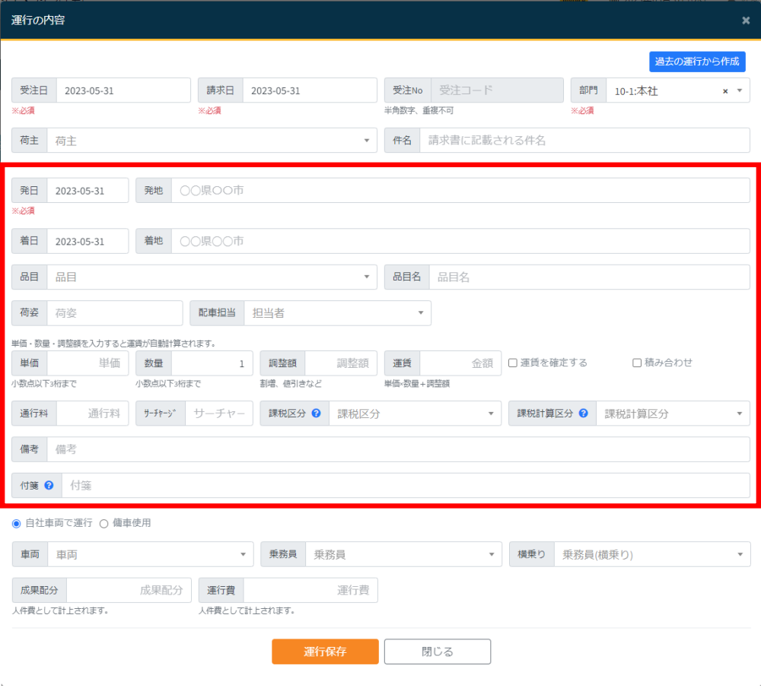Click help icon next to 課税計算区分

[x=584, y=414]
